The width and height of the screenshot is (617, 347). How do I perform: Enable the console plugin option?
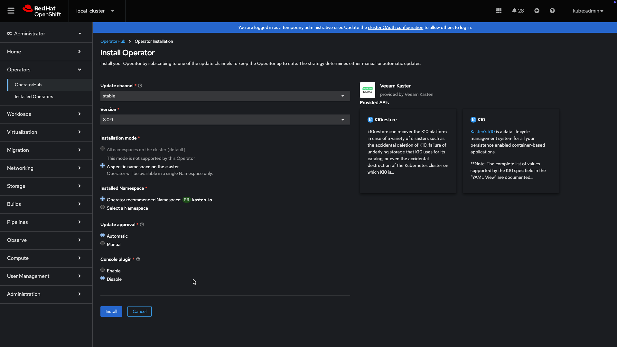pyautogui.click(x=103, y=270)
